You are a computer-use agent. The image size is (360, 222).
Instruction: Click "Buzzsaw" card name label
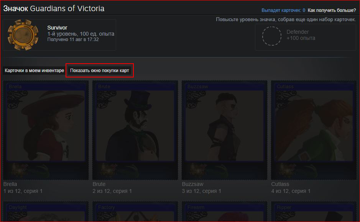(192, 184)
